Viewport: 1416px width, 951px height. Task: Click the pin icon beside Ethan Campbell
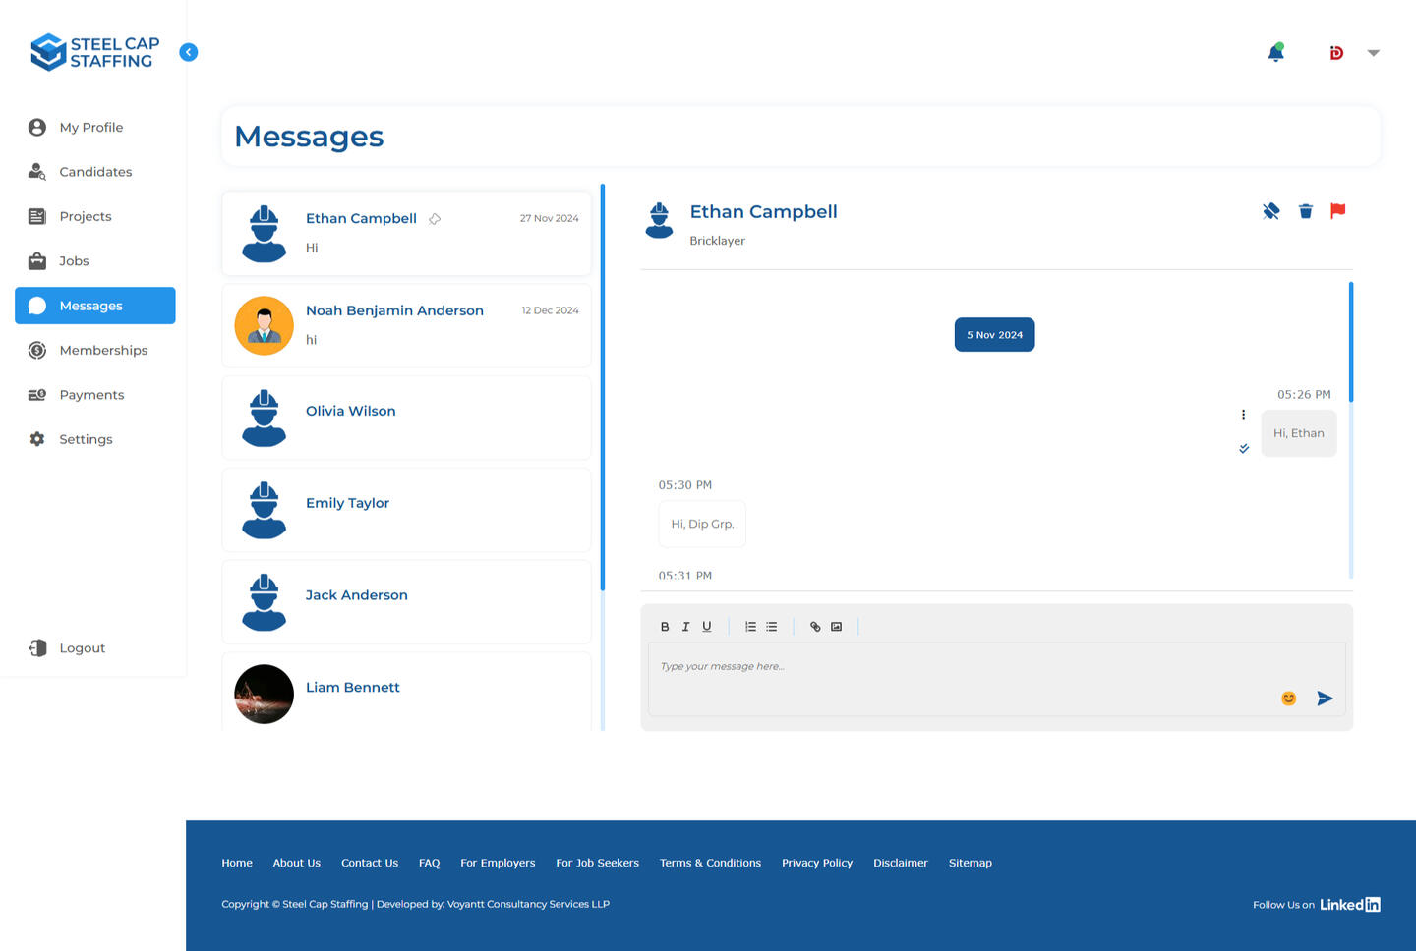coord(435,219)
